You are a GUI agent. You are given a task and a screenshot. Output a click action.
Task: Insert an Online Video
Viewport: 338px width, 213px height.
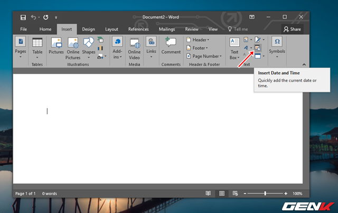pos(134,48)
